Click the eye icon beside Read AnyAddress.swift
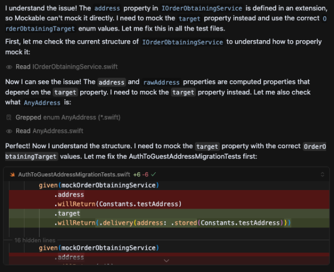This screenshot has height=272, width=334. point(8,131)
